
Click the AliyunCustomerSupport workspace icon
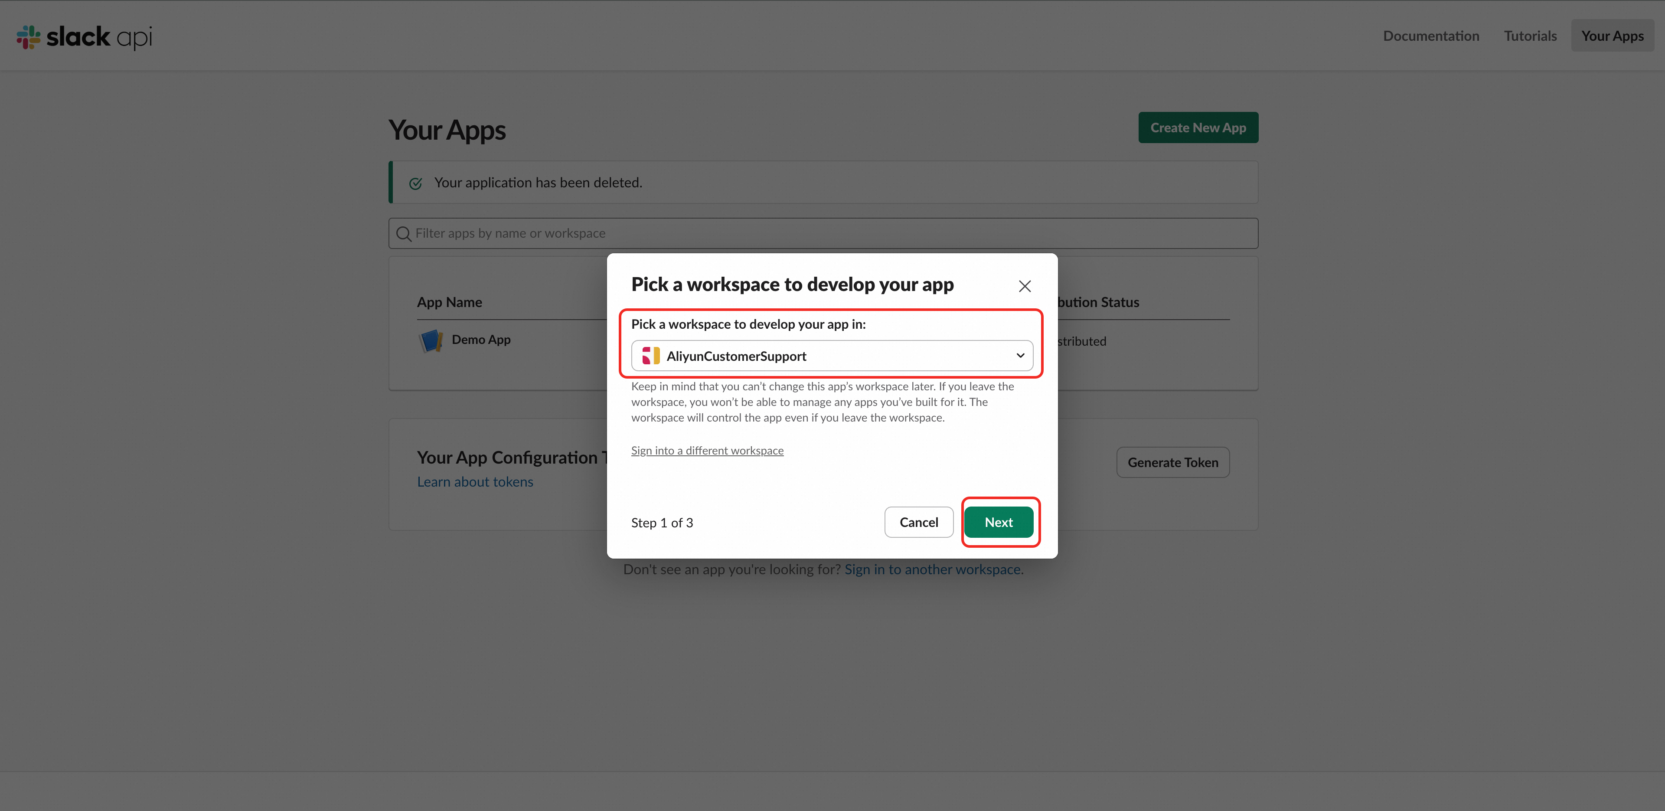point(650,356)
